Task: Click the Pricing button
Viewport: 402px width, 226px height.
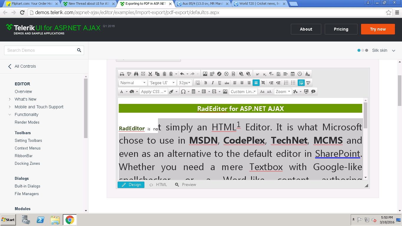Action: [x=341, y=29]
